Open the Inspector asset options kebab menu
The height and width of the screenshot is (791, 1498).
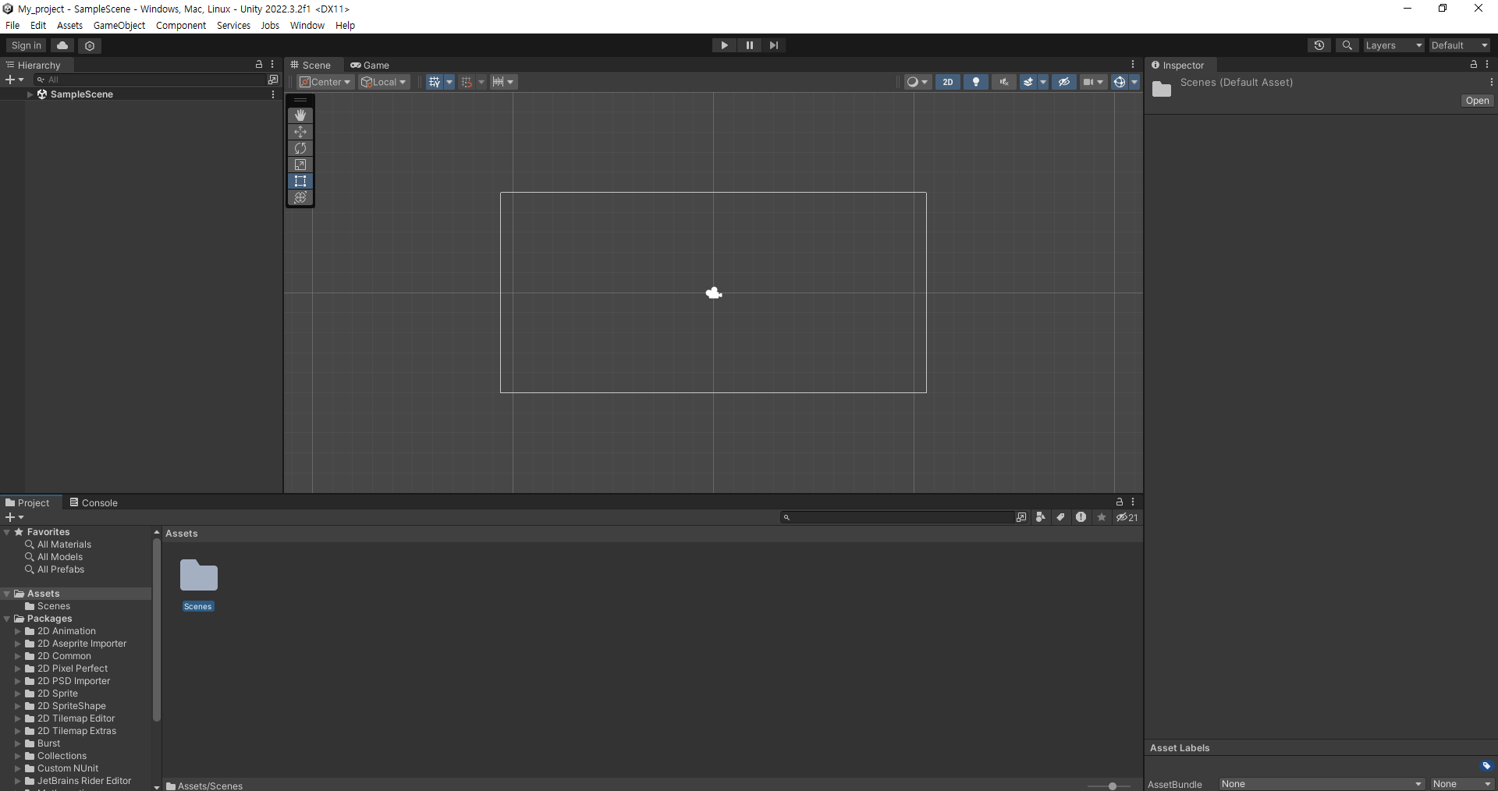(1491, 82)
